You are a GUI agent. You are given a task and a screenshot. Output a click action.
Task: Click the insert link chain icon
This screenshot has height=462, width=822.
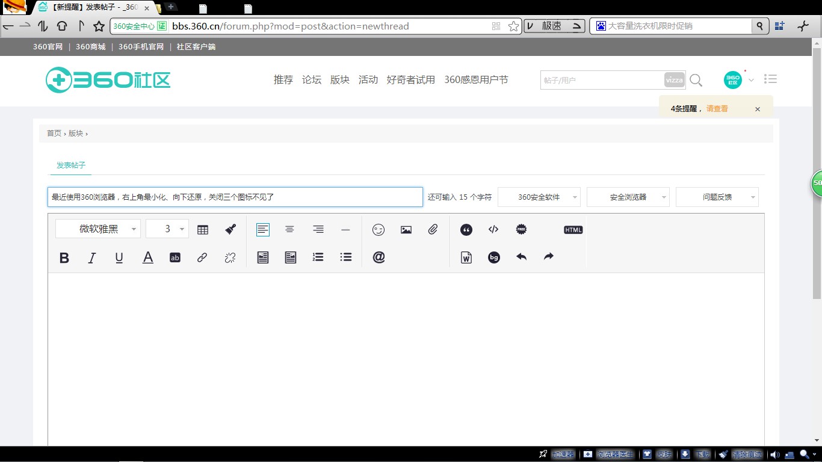202,257
